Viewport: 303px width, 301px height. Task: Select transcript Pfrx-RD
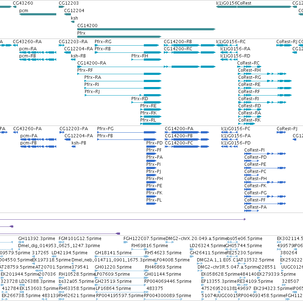[x=140, y=99]
